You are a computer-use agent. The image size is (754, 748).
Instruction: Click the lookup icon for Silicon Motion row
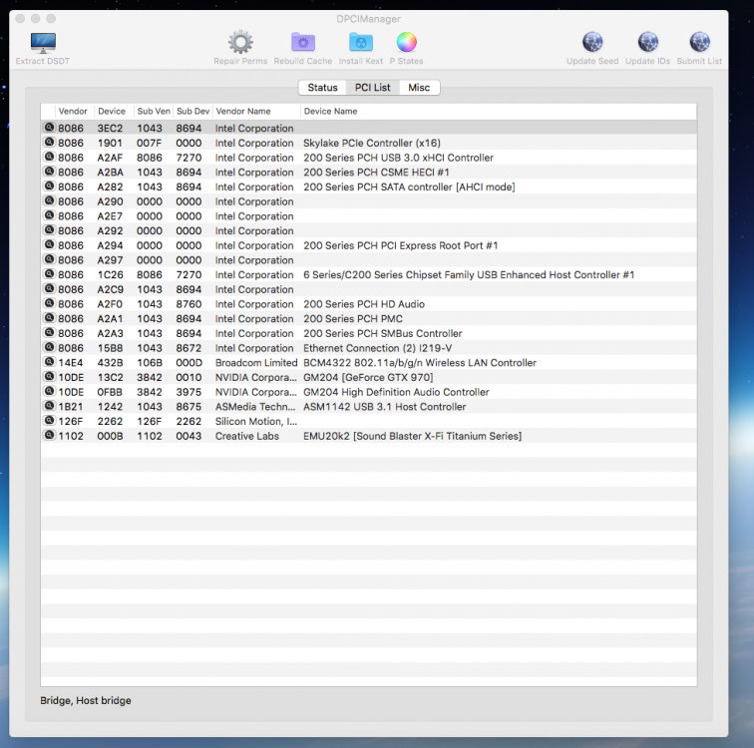pos(49,421)
